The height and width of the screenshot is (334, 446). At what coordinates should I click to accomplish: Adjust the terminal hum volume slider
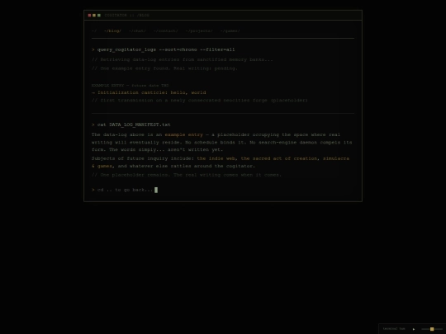pyautogui.click(x=431, y=329)
